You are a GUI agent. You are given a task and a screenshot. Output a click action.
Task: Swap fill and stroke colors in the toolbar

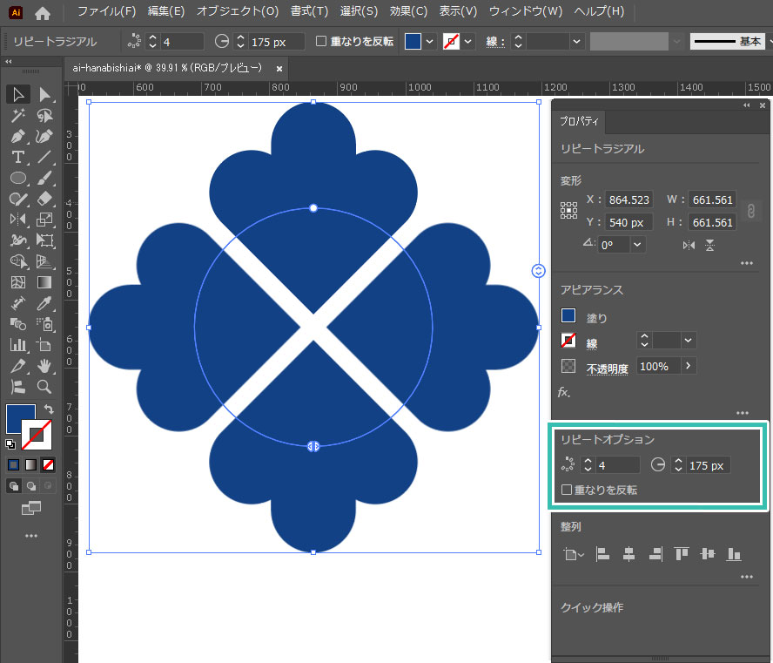pyautogui.click(x=49, y=409)
